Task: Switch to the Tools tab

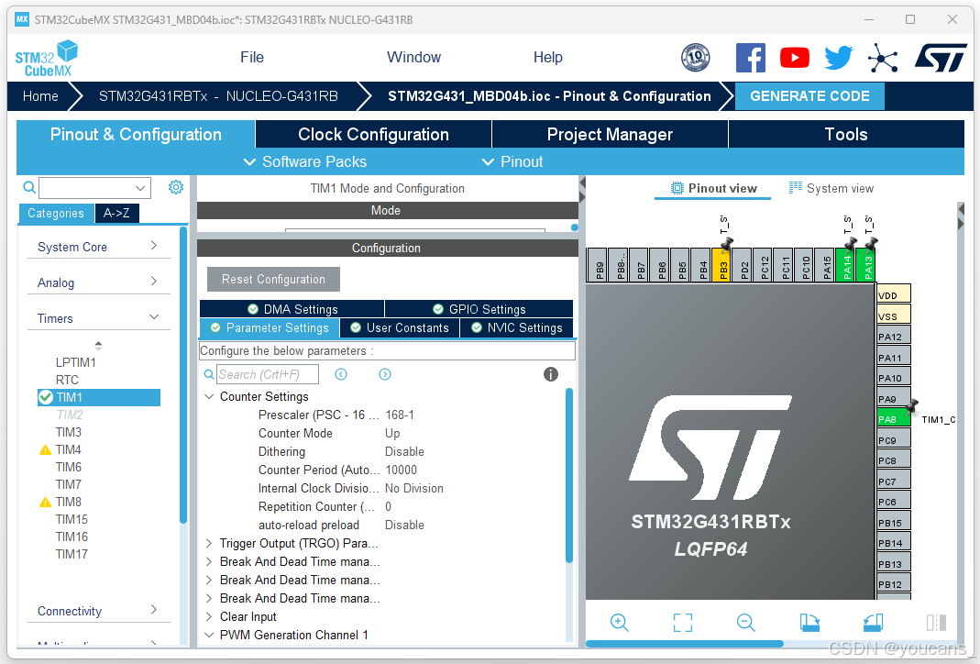Action: [845, 134]
